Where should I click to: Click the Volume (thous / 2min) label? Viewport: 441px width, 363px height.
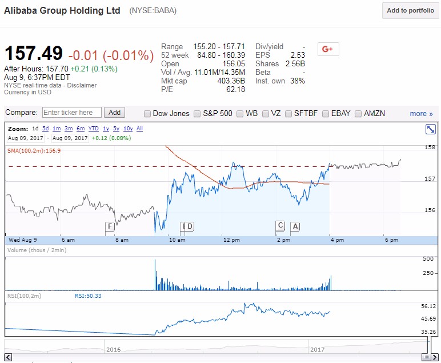point(37,250)
